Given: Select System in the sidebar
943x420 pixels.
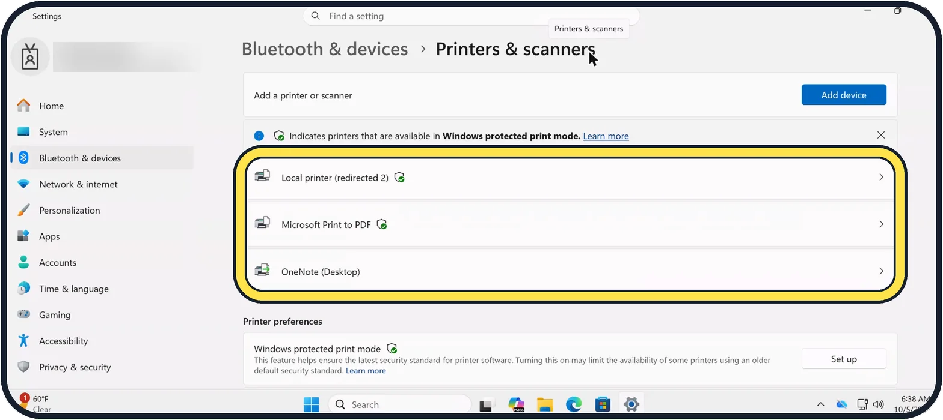Looking at the screenshot, I should (102, 132).
